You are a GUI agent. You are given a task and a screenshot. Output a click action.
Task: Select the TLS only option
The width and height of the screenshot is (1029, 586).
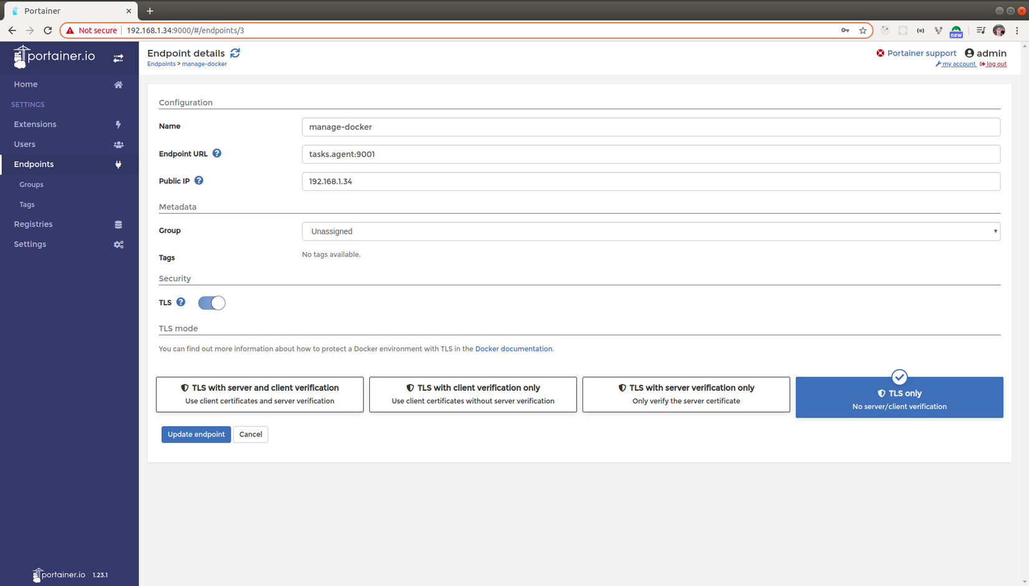tap(899, 397)
